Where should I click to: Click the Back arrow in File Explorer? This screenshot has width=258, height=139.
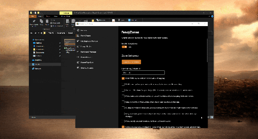tap(31, 33)
